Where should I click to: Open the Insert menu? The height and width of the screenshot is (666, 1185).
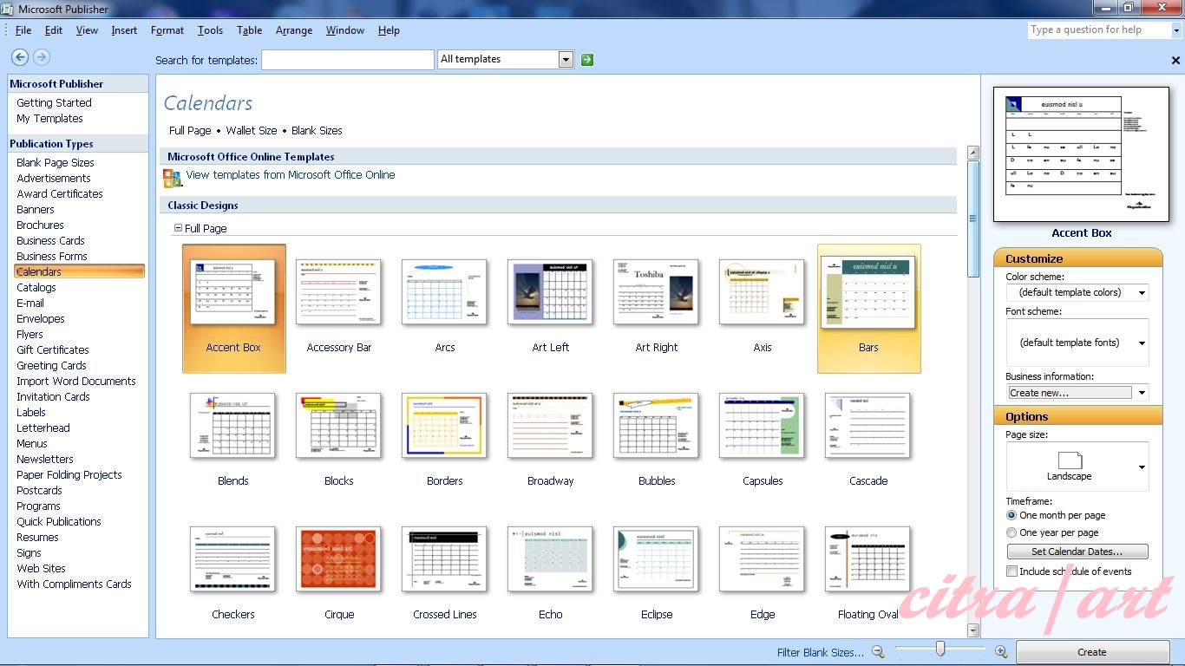pyautogui.click(x=124, y=30)
